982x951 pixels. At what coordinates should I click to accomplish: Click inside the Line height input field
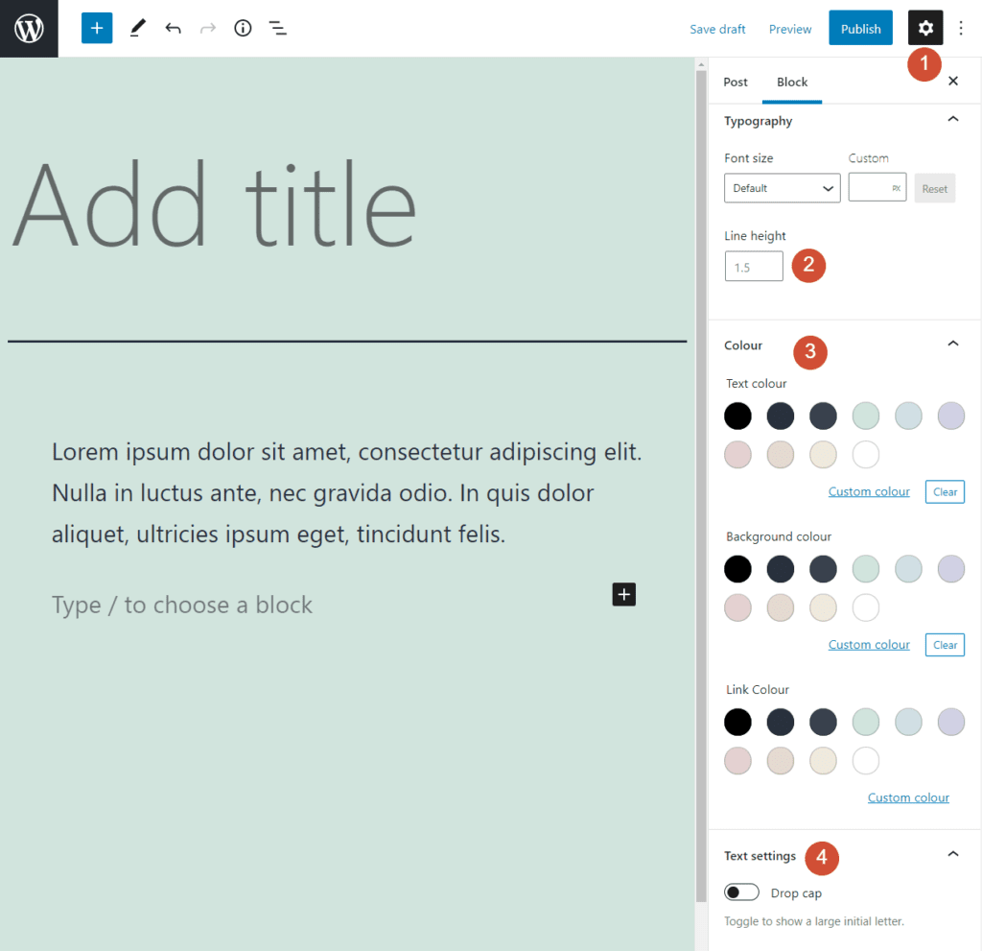tap(753, 266)
